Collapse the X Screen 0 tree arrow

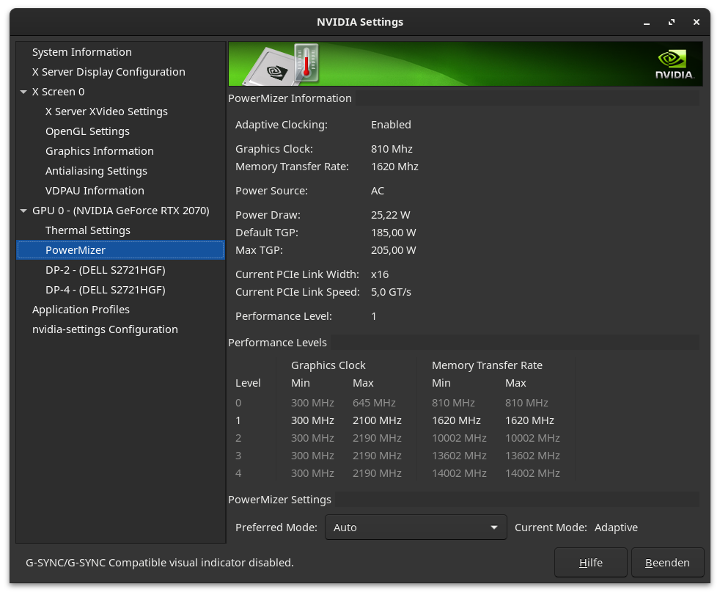coord(23,92)
